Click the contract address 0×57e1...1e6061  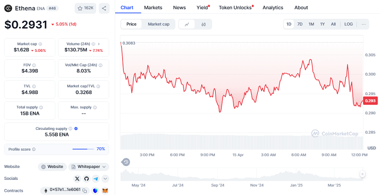(65, 190)
